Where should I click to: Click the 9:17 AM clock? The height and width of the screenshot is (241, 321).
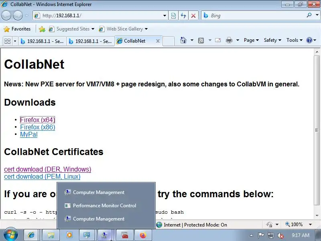coord(301,235)
